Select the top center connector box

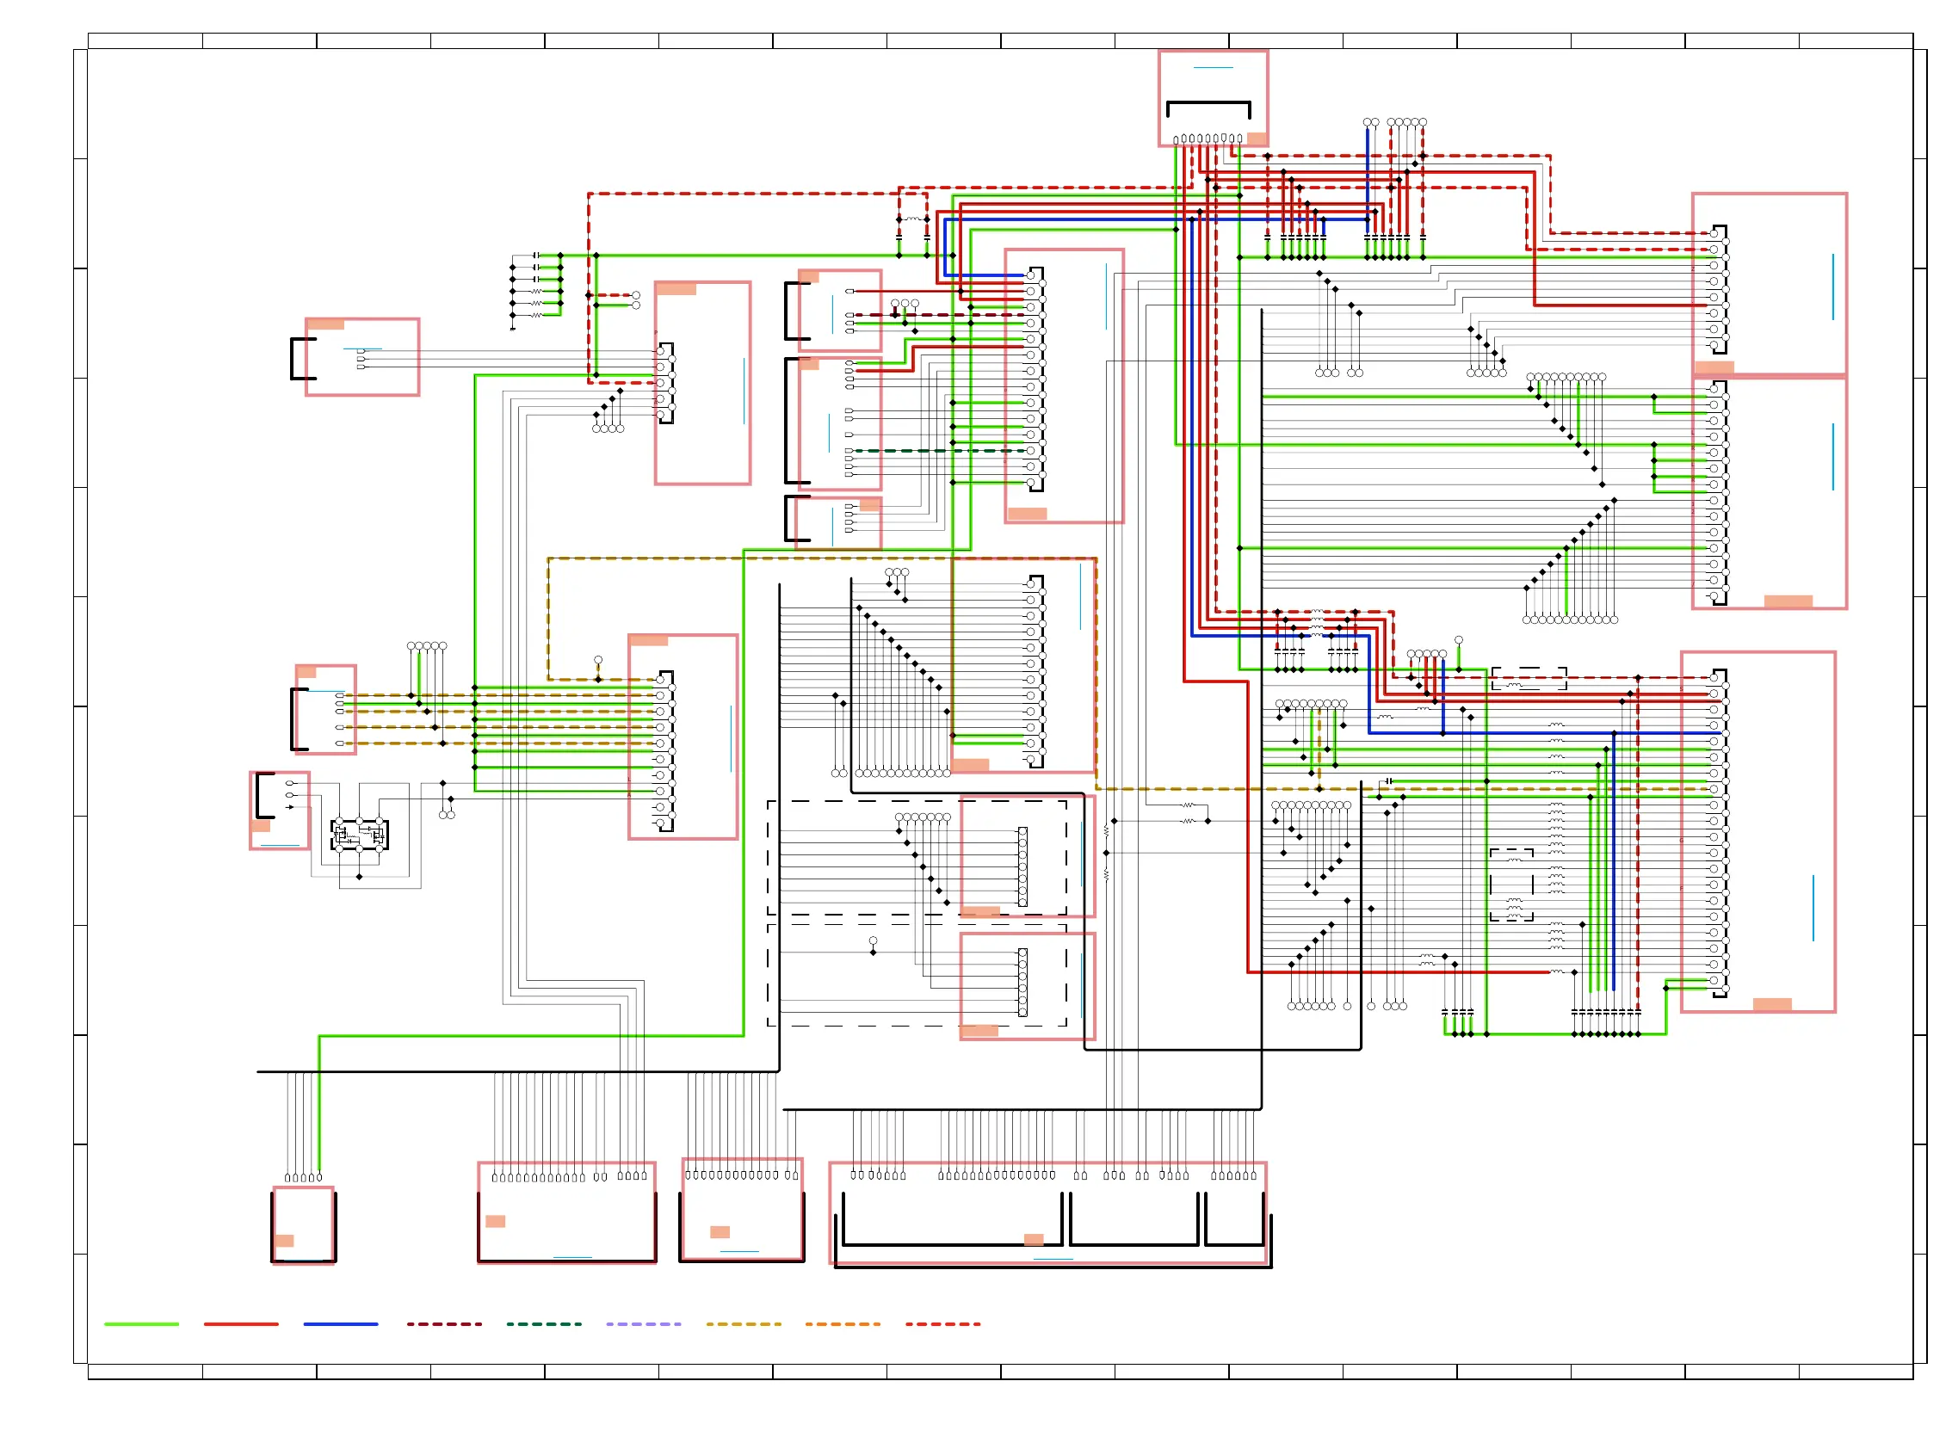tap(1212, 88)
